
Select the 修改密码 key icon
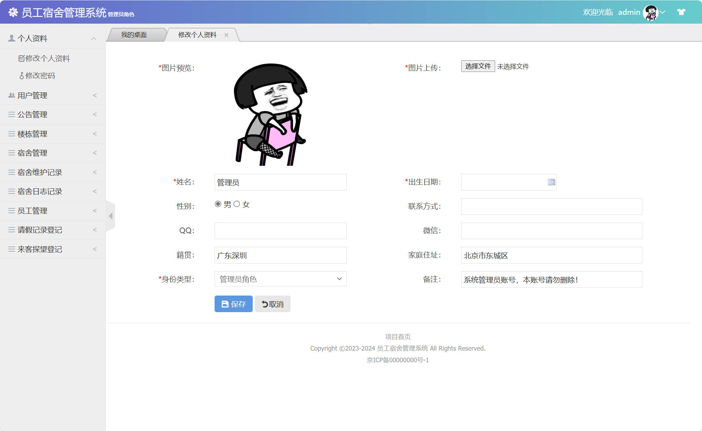pos(22,75)
